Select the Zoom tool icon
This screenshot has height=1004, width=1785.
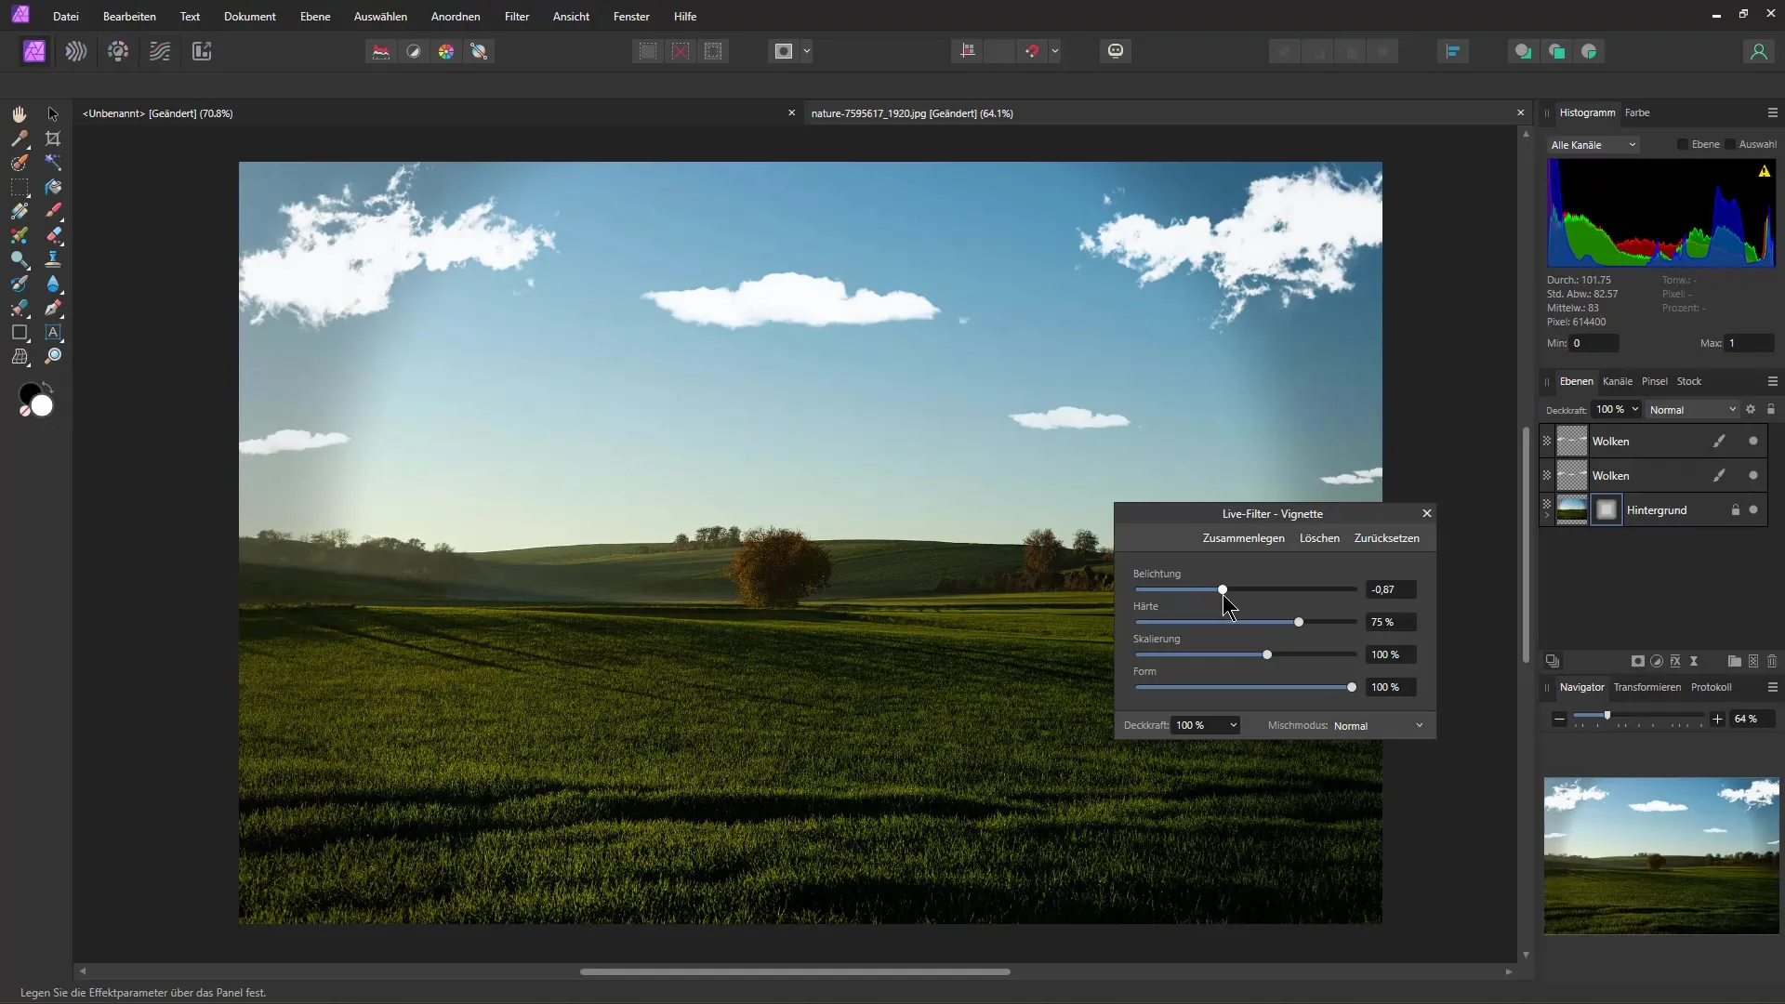53,355
